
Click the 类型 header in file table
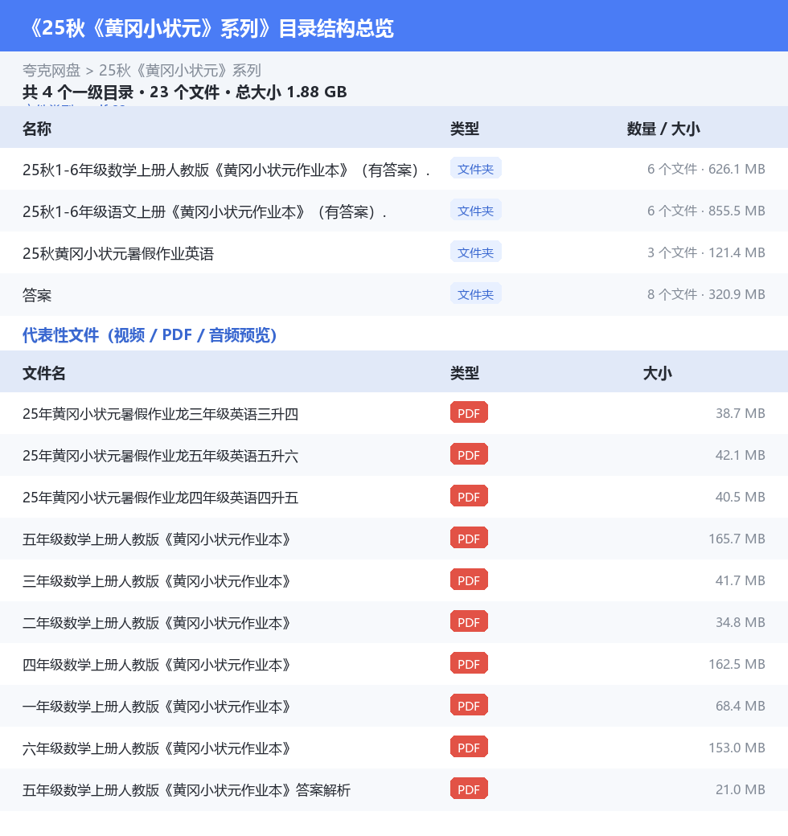coord(465,373)
